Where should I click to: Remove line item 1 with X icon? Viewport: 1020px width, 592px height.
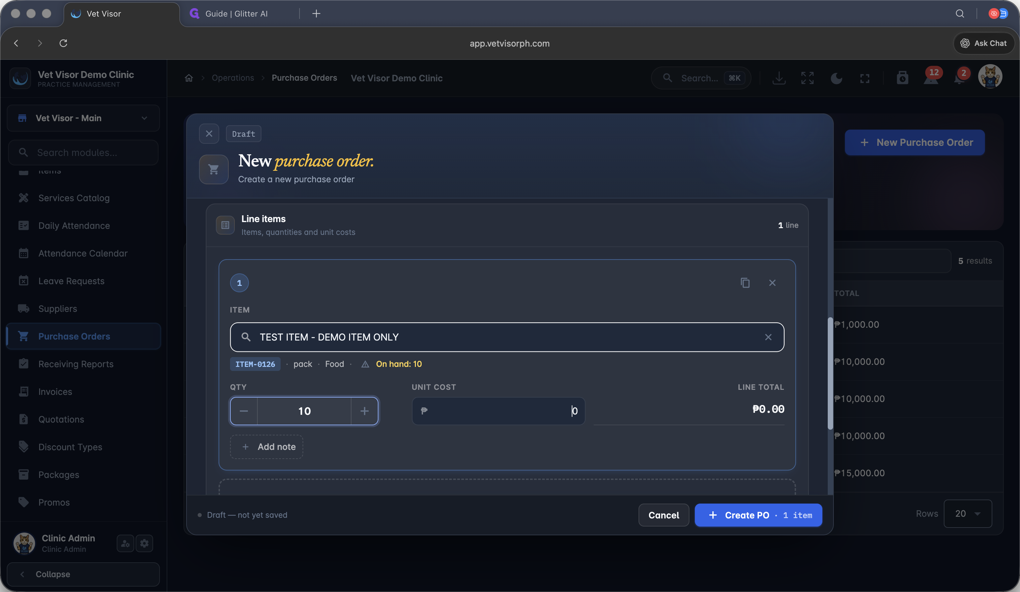point(772,282)
